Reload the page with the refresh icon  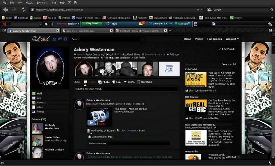pos(23,10)
